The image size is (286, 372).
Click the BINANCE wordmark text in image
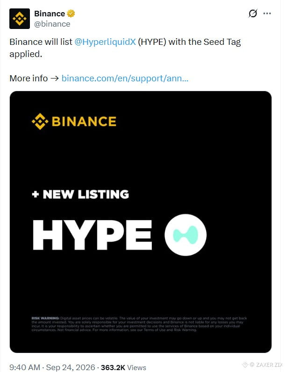(x=84, y=122)
